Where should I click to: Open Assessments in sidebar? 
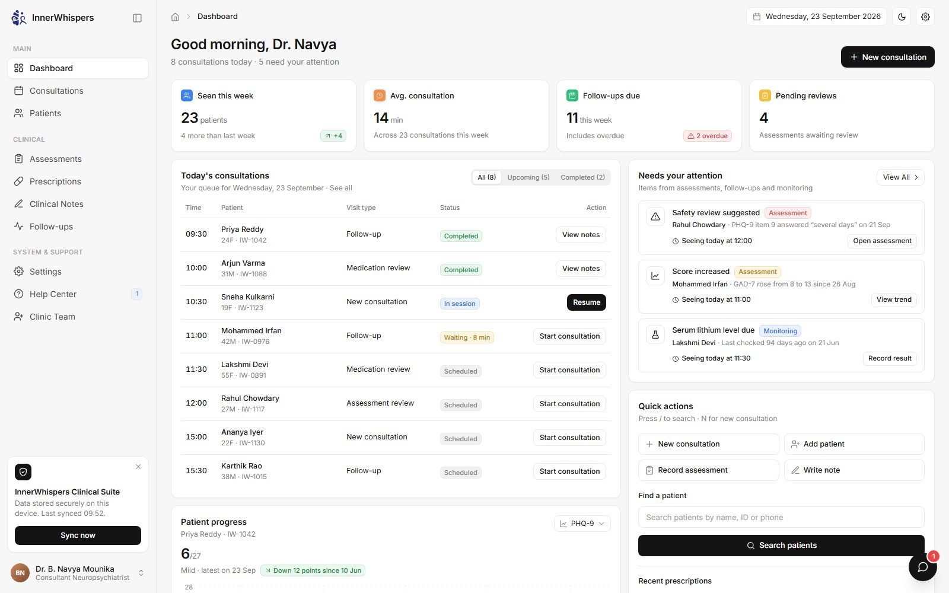coord(78,159)
